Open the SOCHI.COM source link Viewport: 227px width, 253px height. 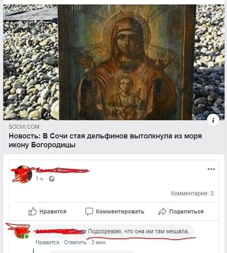point(24,127)
